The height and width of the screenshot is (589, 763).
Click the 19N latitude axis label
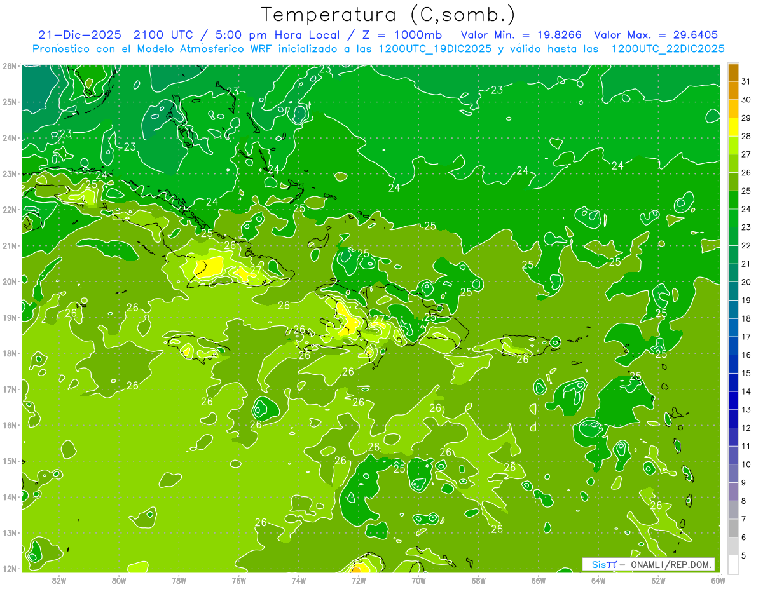(10, 318)
